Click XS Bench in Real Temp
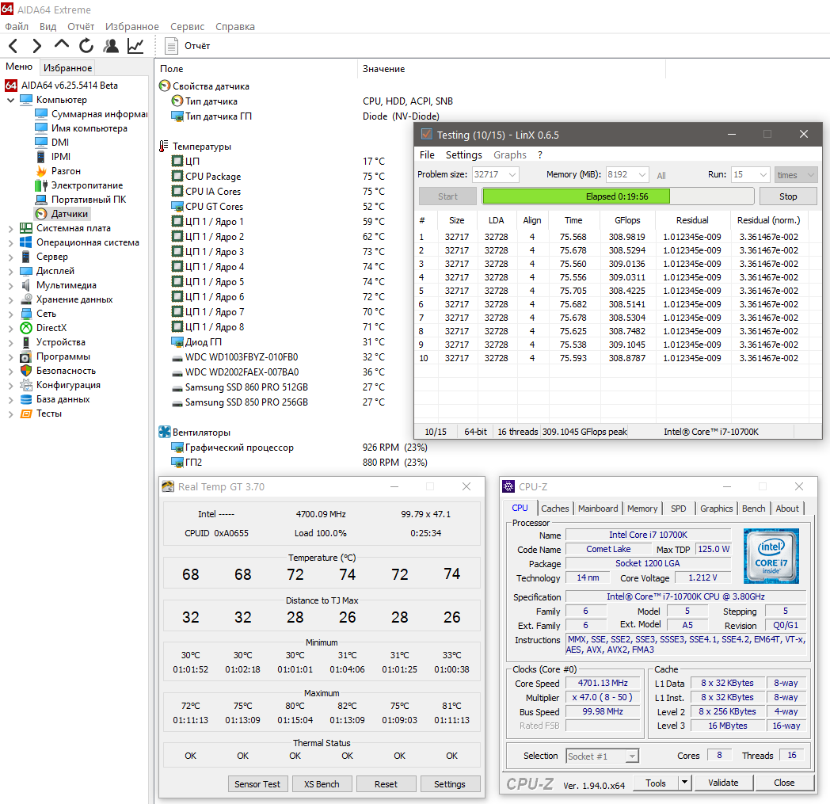The image size is (830, 804). click(322, 784)
